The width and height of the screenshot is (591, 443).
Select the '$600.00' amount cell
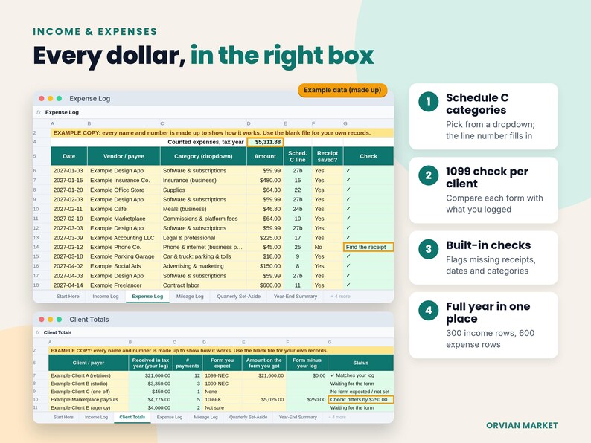click(x=265, y=285)
